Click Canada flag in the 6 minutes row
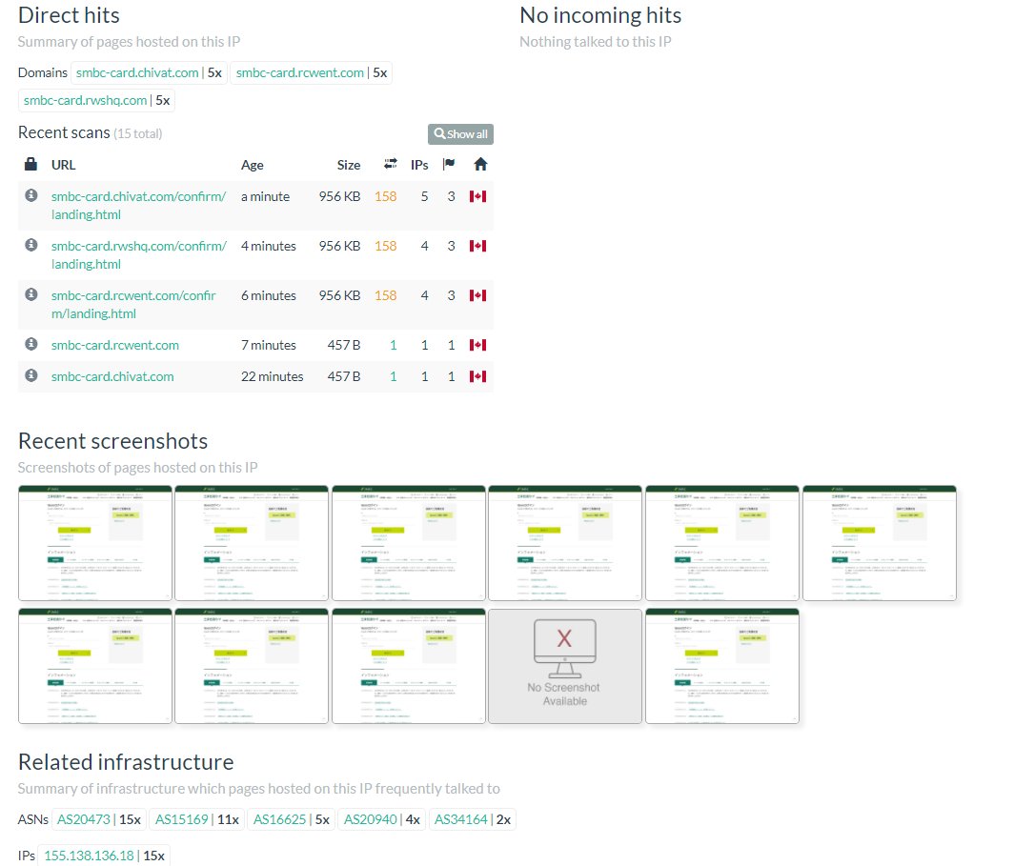1014x866 pixels. tap(477, 295)
